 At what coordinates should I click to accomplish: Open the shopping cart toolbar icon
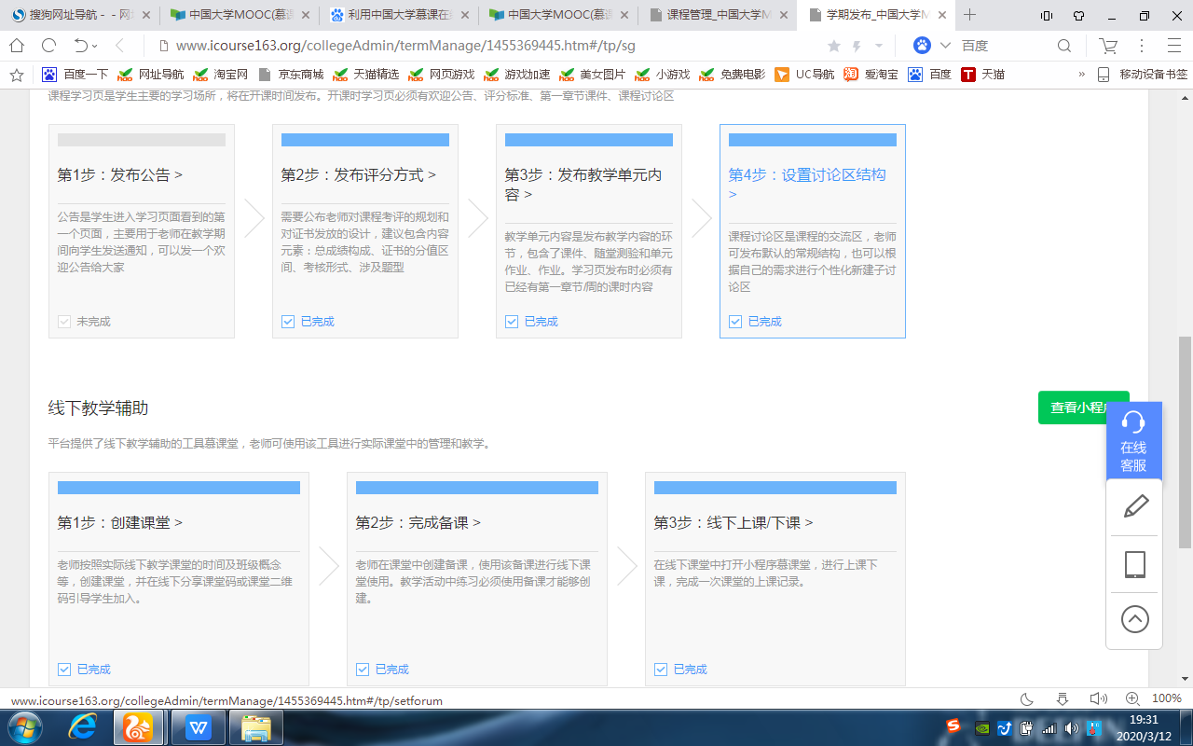coord(1108,46)
